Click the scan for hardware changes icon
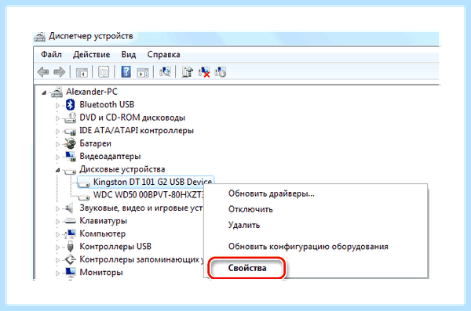471x311 pixels. [165, 72]
